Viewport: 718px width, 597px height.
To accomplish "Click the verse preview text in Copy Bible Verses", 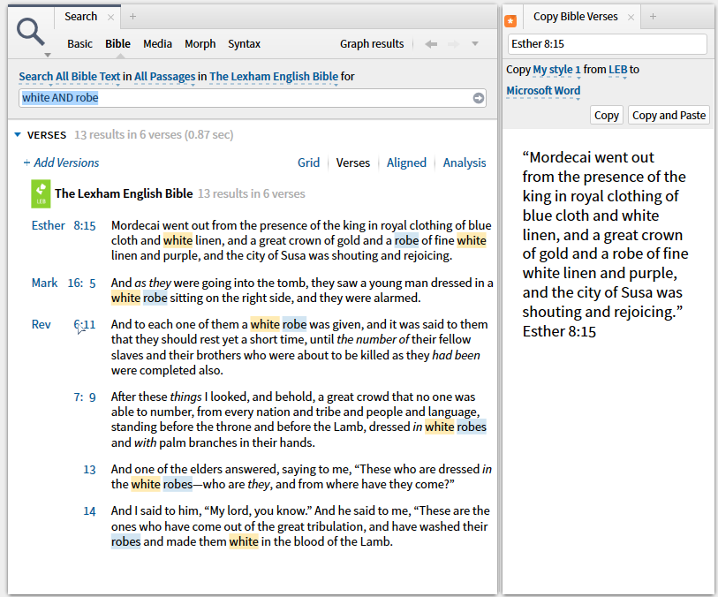I will click(605, 245).
